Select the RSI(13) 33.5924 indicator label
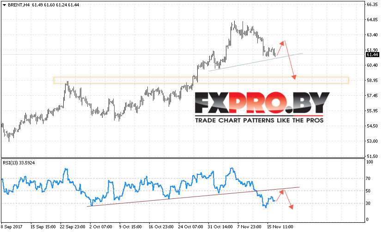Screen dimensions: 383x232 (x=19, y=163)
